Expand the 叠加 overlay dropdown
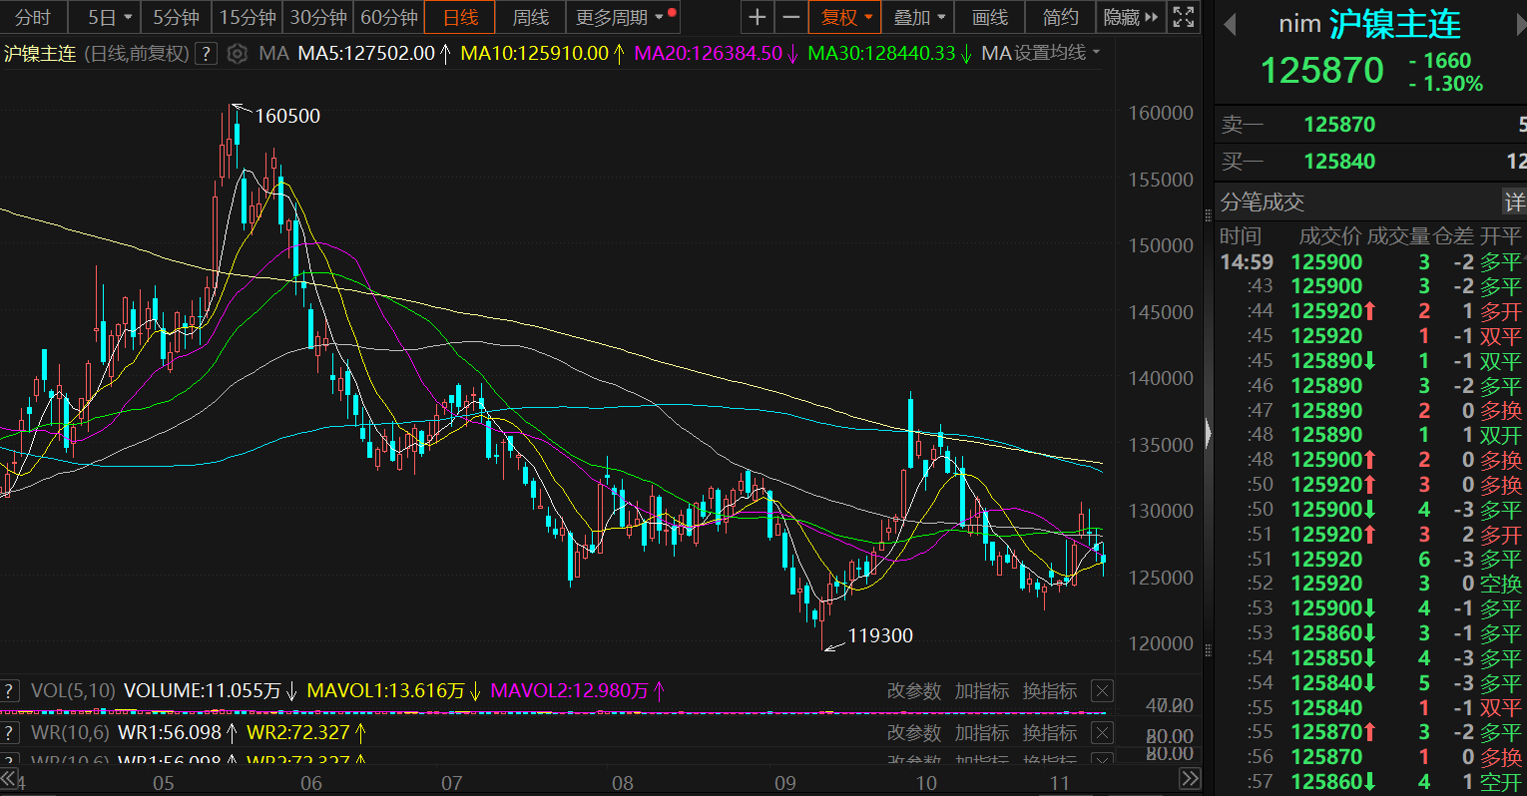Screen dimensions: 1527x796 tap(917, 17)
